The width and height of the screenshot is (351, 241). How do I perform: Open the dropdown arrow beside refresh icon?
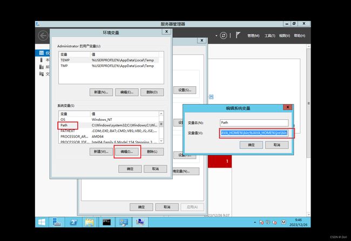point(217,36)
